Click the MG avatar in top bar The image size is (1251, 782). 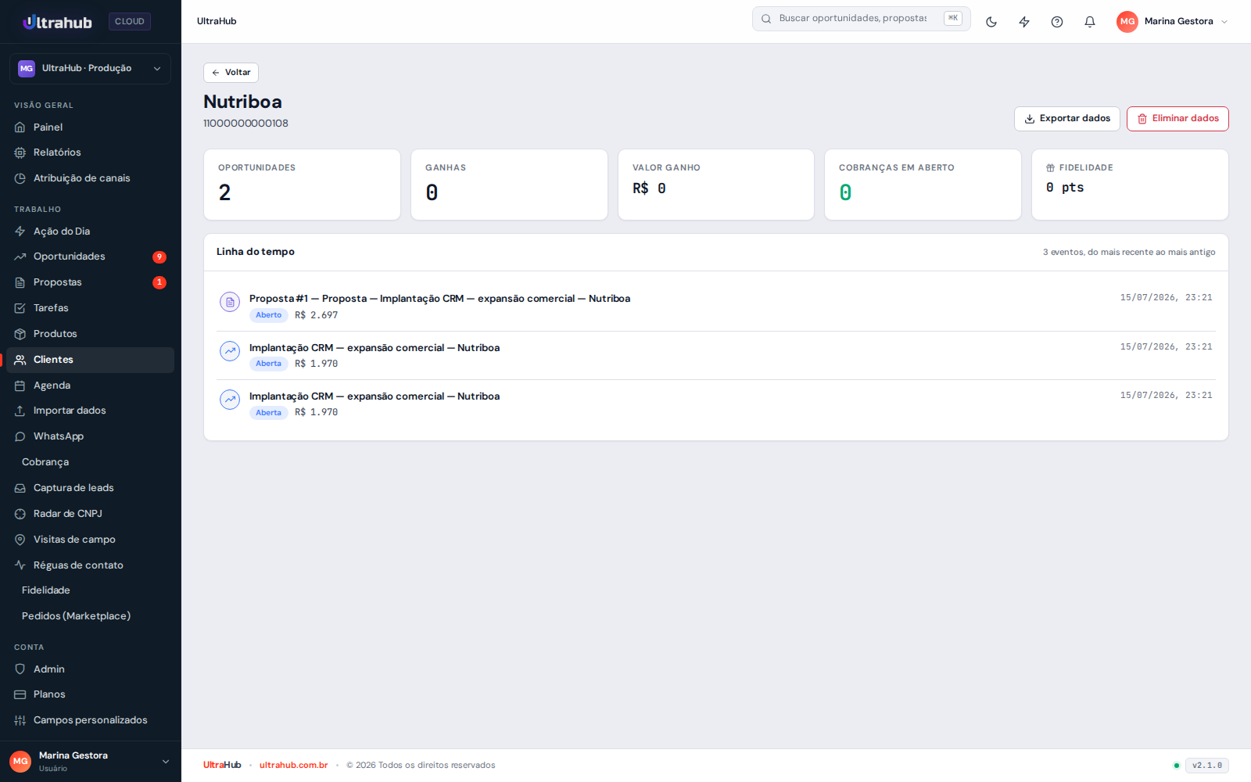(x=1127, y=22)
